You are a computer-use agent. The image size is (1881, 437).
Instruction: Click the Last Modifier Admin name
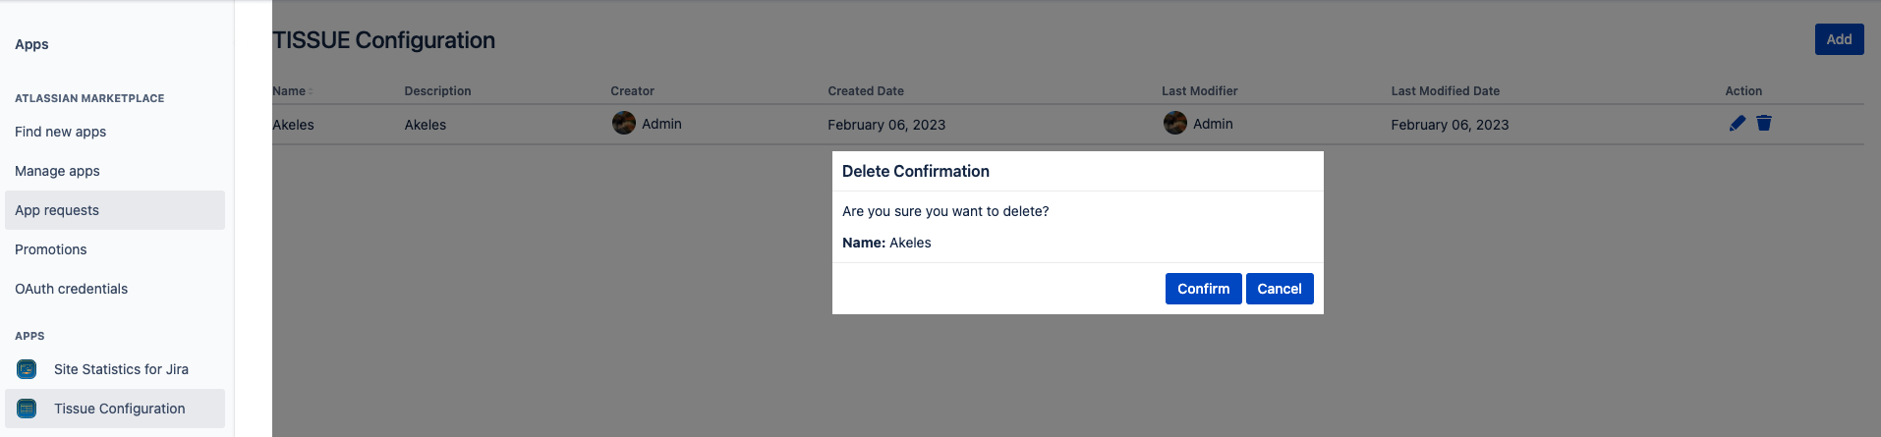tap(1213, 124)
